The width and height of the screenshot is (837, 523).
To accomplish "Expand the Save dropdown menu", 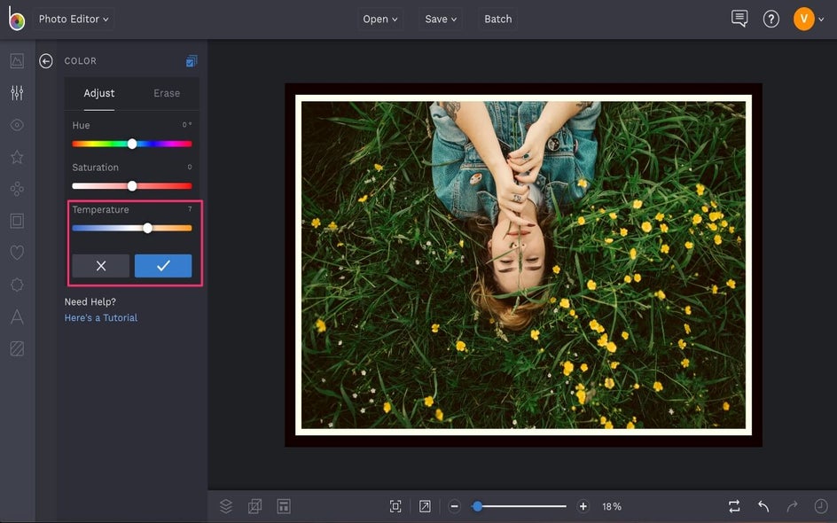I will pos(441,19).
